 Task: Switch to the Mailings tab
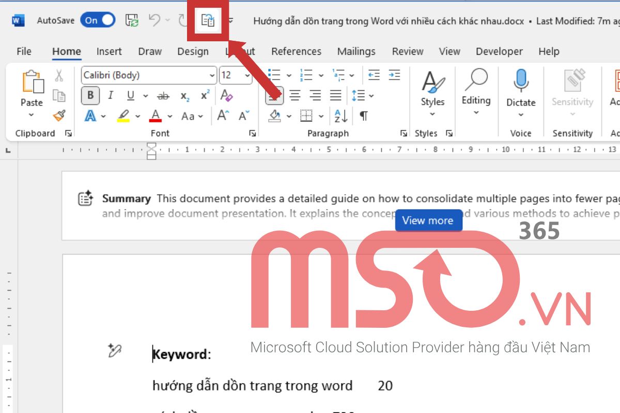coord(356,51)
